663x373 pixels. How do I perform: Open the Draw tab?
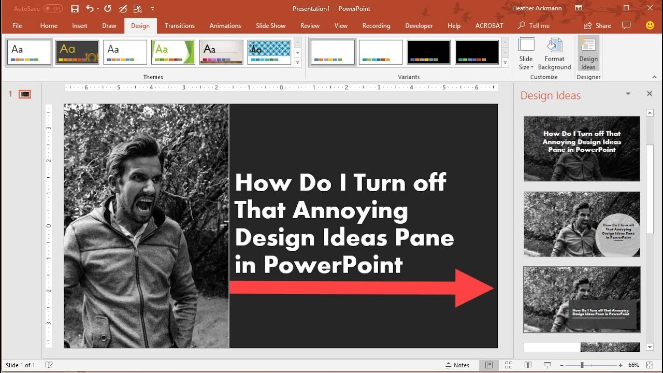[109, 25]
